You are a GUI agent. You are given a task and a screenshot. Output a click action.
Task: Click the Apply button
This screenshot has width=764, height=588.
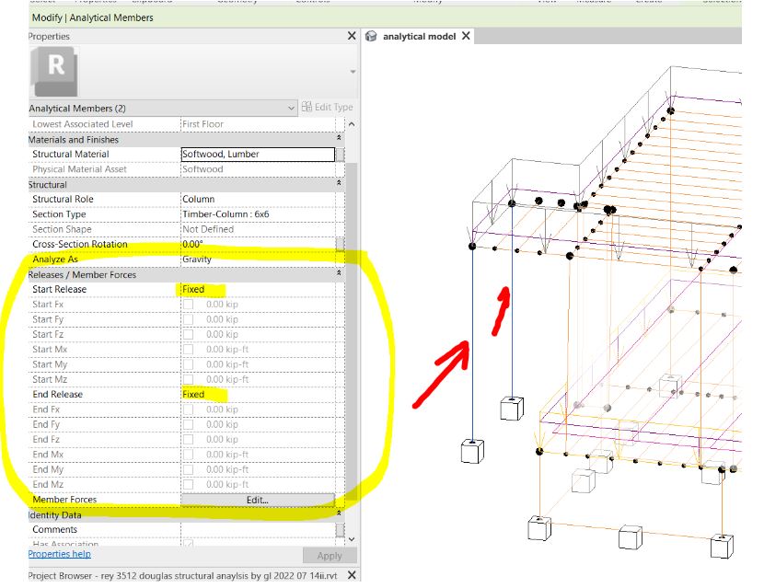click(329, 555)
